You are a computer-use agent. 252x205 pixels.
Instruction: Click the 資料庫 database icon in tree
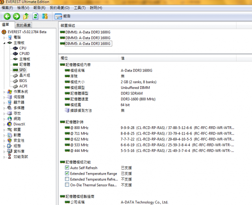pos(9,151)
